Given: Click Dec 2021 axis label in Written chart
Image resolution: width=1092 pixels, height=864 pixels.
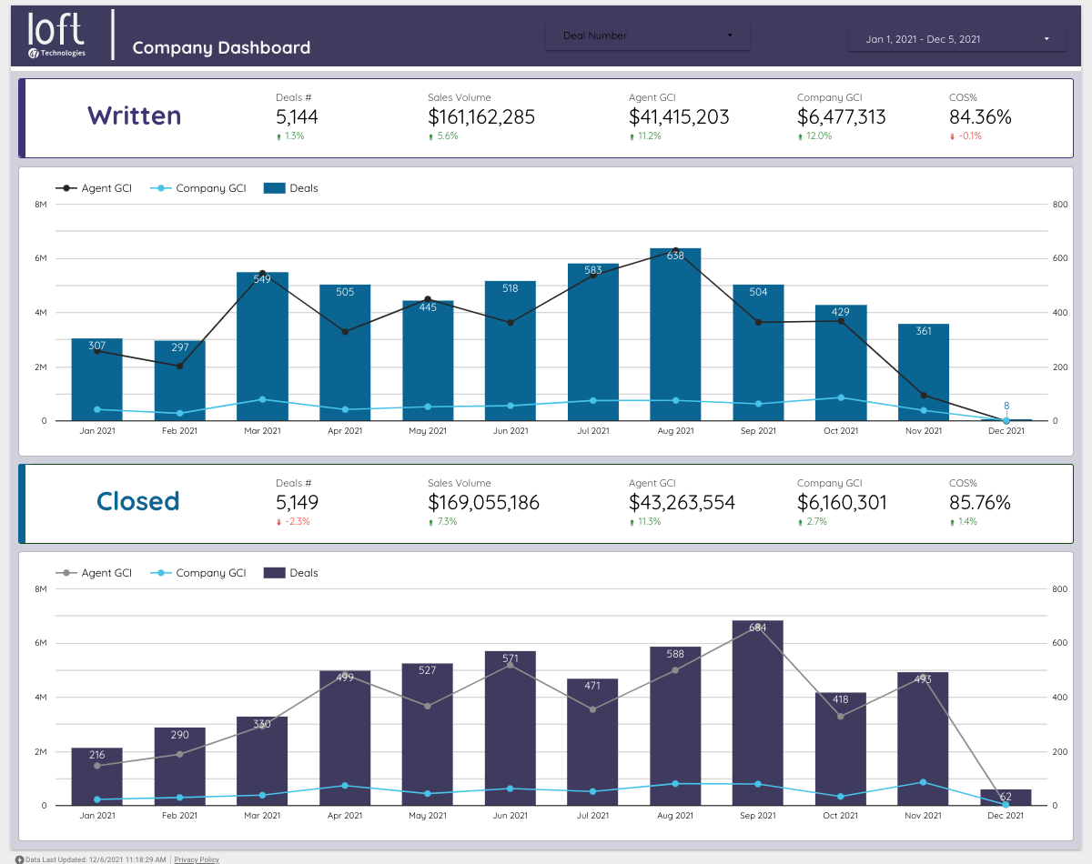Looking at the screenshot, I should (1006, 431).
